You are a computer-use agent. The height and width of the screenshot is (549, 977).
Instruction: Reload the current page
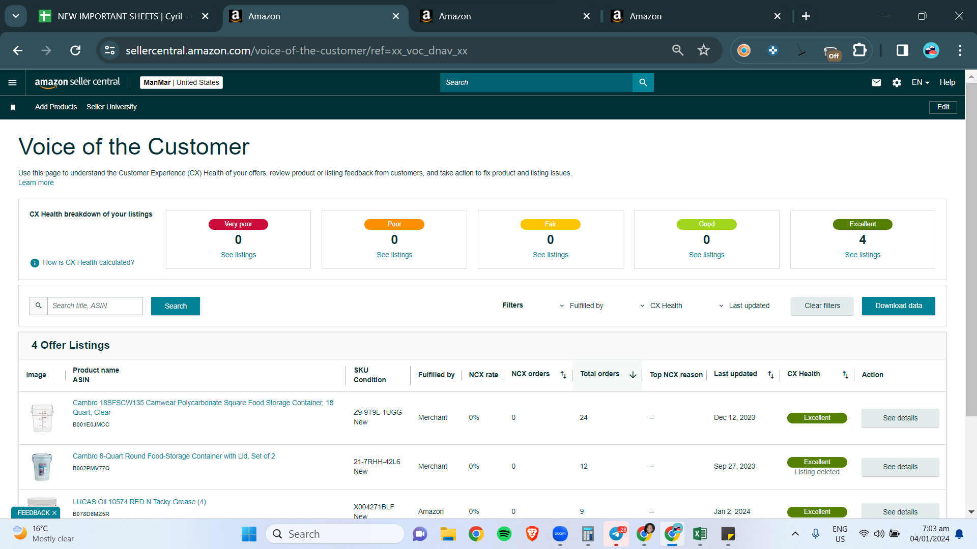(x=75, y=50)
